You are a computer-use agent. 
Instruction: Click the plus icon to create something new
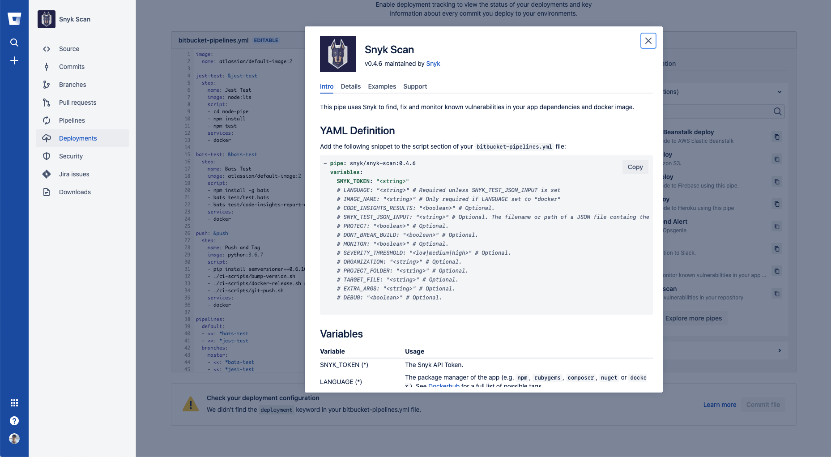[x=14, y=60]
